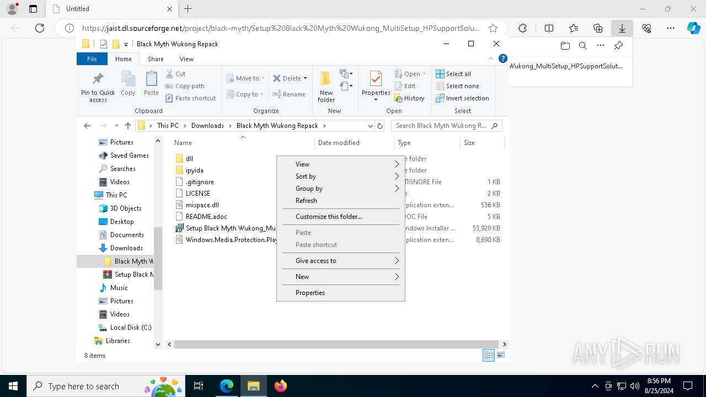Open downloads folder icon in Edge downloads panel
This screenshot has width=706, height=397.
(x=565, y=46)
